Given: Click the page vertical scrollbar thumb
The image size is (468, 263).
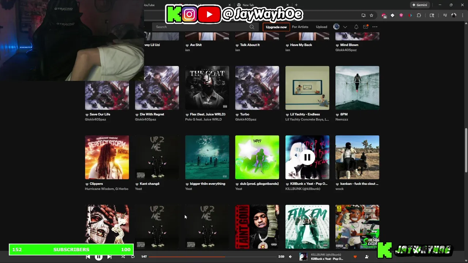Looking at the screenshot, I should (466, 150).
